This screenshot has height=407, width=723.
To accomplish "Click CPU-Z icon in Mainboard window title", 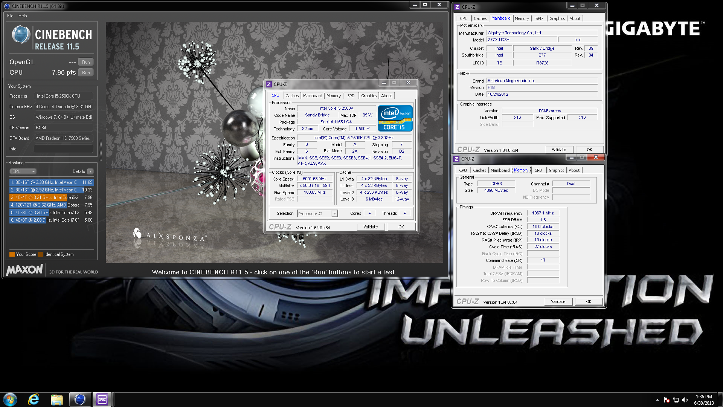I will 457,7.
